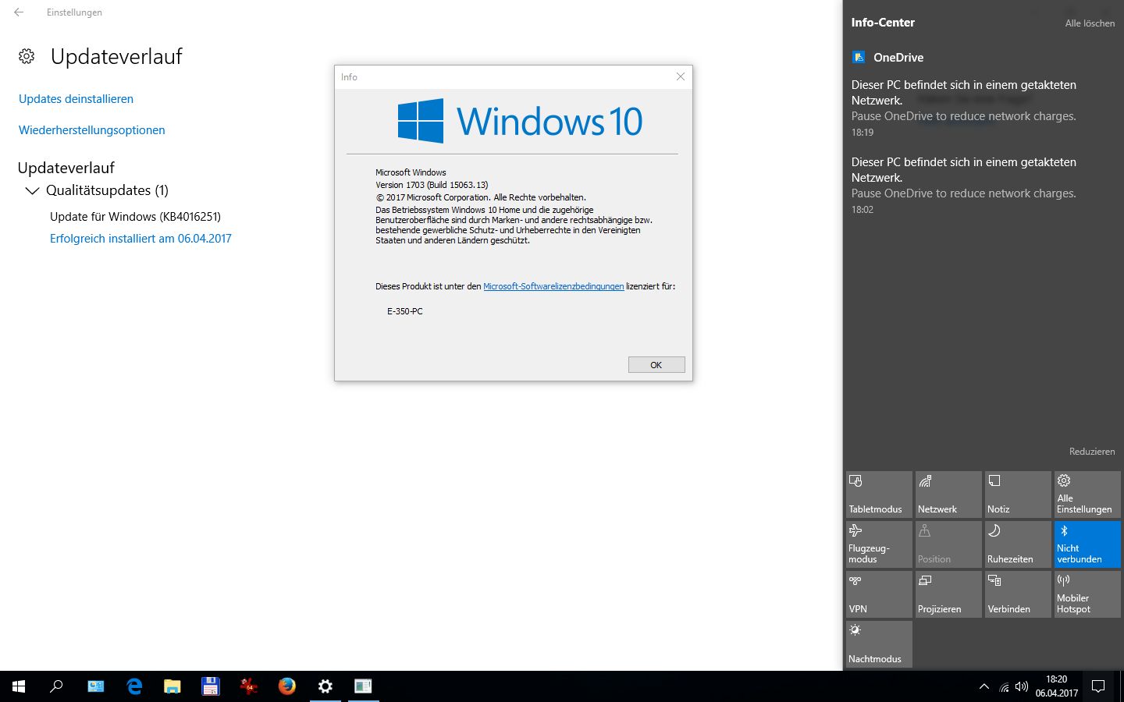Select Update für Windows (KB4016251) entry
Screen dimensions: 1124x702
pos(135,217)
